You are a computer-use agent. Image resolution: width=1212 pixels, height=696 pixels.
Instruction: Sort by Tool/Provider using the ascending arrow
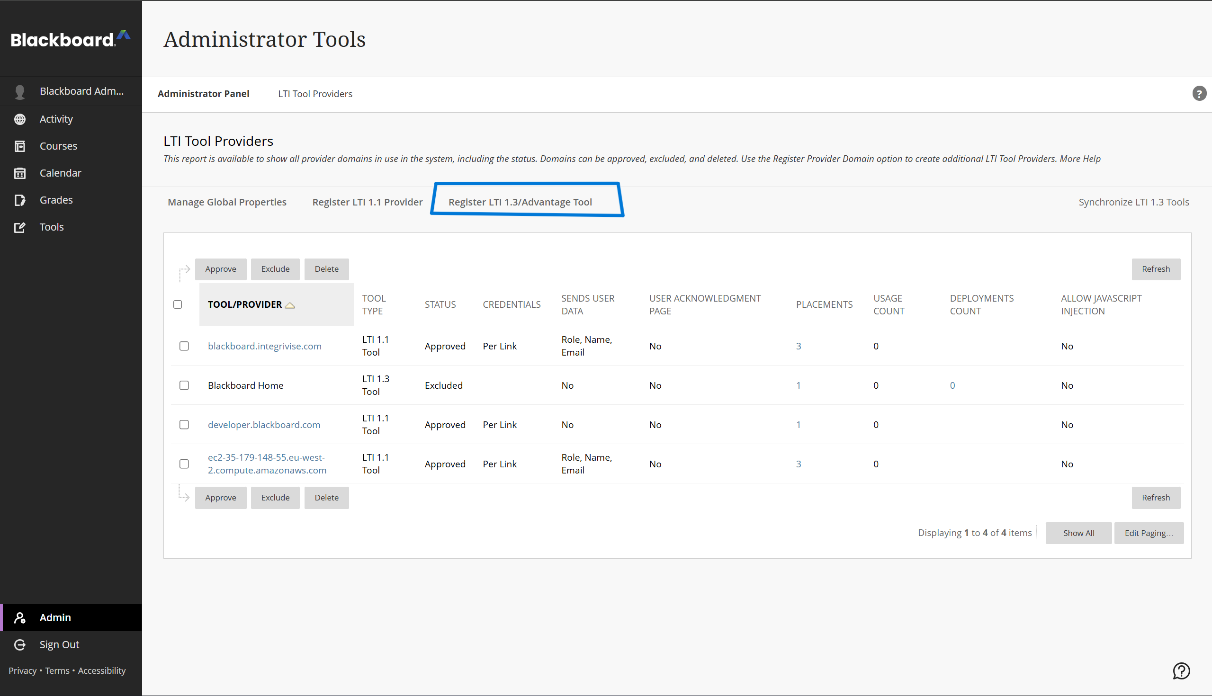[290, 305]
